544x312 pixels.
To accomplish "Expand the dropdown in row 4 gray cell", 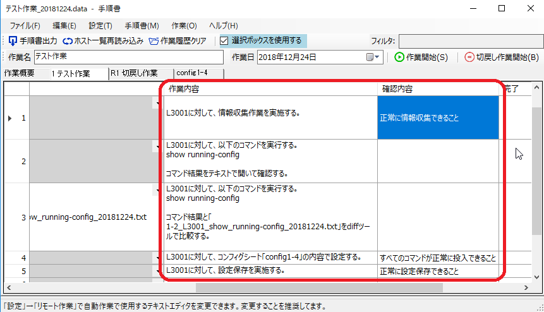I will click(x=155, y=258).
